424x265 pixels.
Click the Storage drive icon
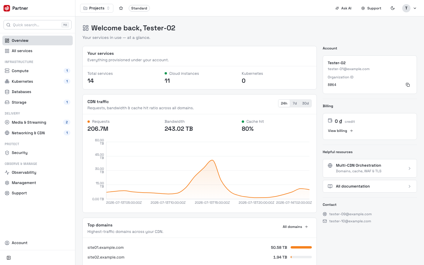point(7,102)
